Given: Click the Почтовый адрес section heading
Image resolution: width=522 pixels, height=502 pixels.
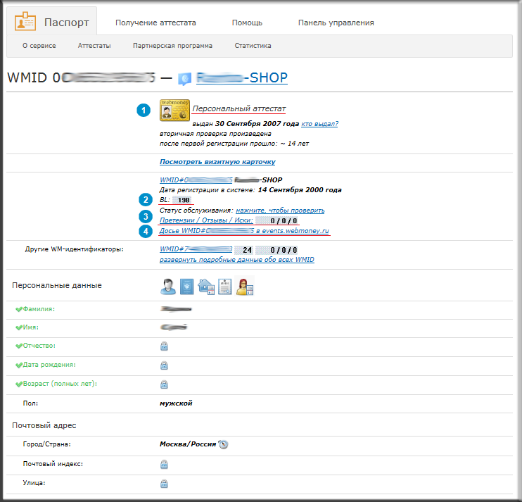Looking at the screenshot, I should pos(44,425).
